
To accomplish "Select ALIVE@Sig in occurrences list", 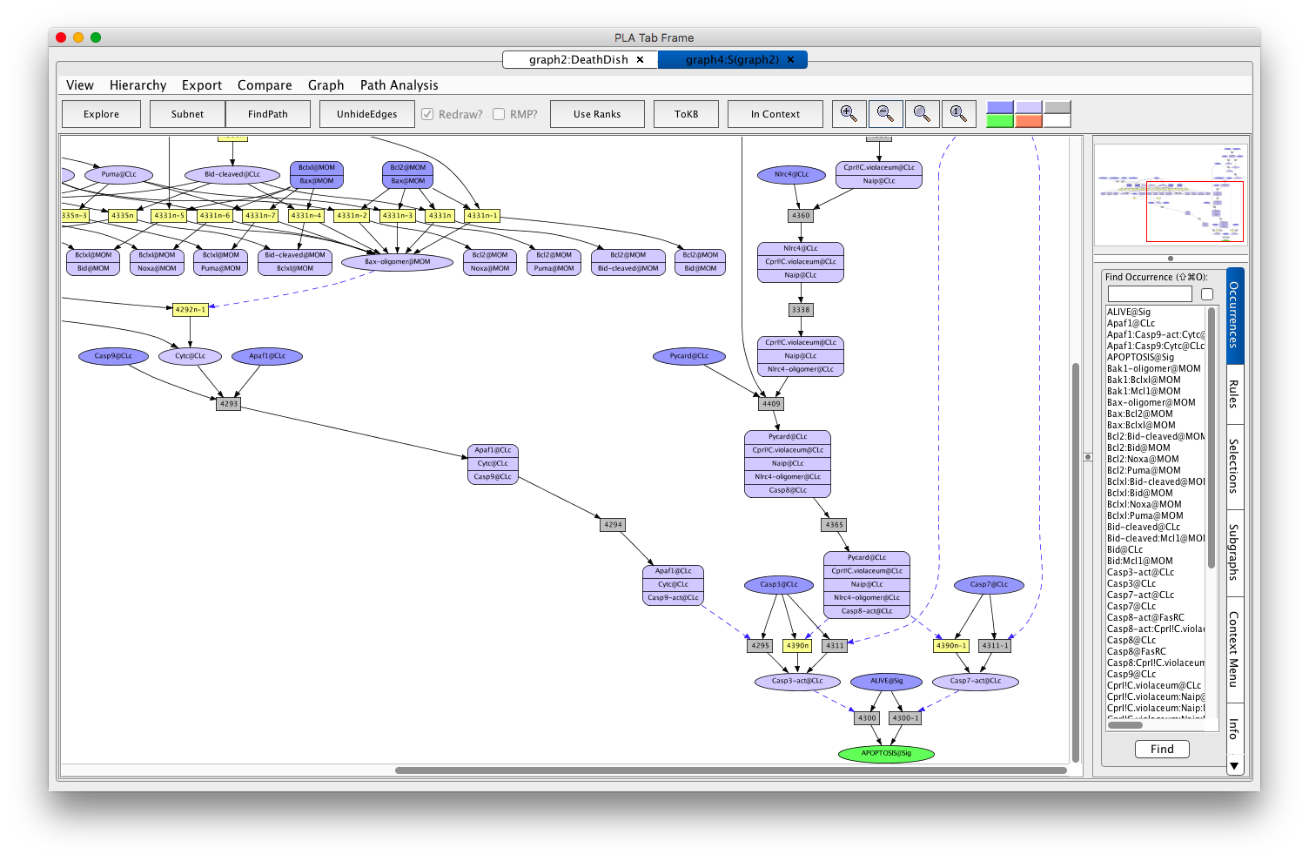I will (1129, 312).
